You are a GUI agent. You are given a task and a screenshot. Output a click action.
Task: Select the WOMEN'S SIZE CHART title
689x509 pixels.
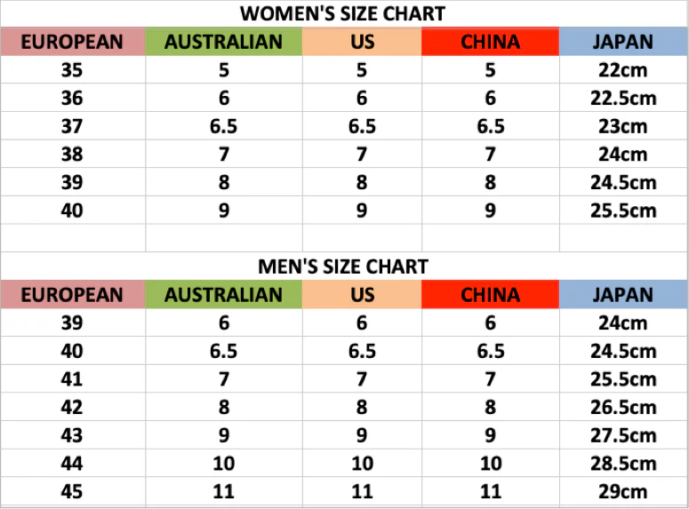coord(343,13)
